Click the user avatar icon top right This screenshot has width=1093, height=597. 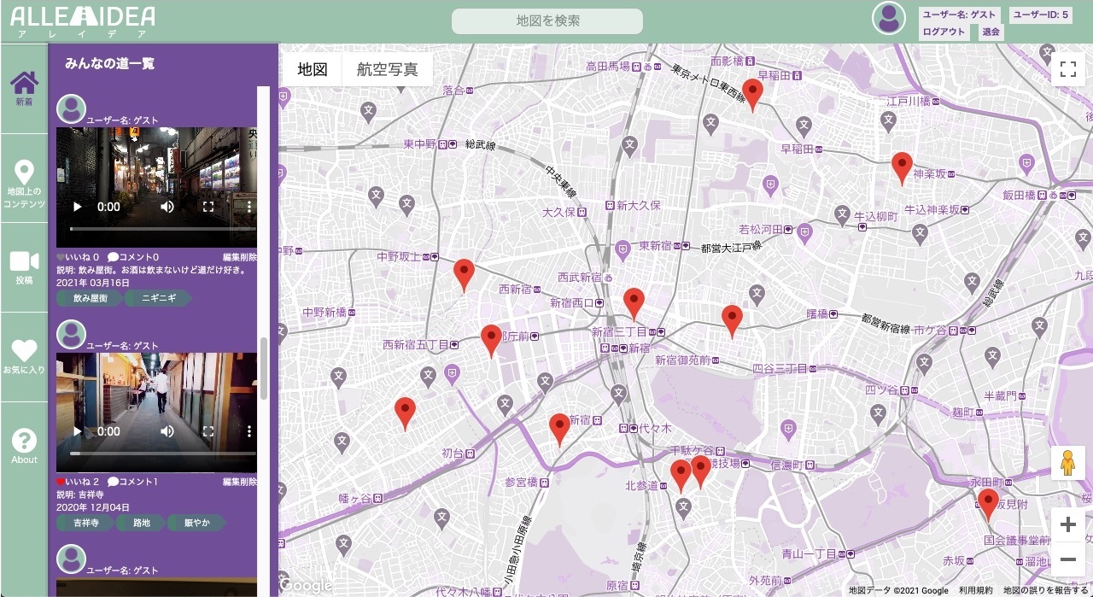[888, 17]
